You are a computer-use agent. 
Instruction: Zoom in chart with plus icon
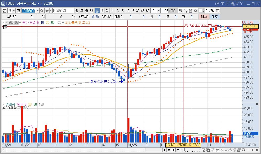pyautogui.click(x=253, y=150)
